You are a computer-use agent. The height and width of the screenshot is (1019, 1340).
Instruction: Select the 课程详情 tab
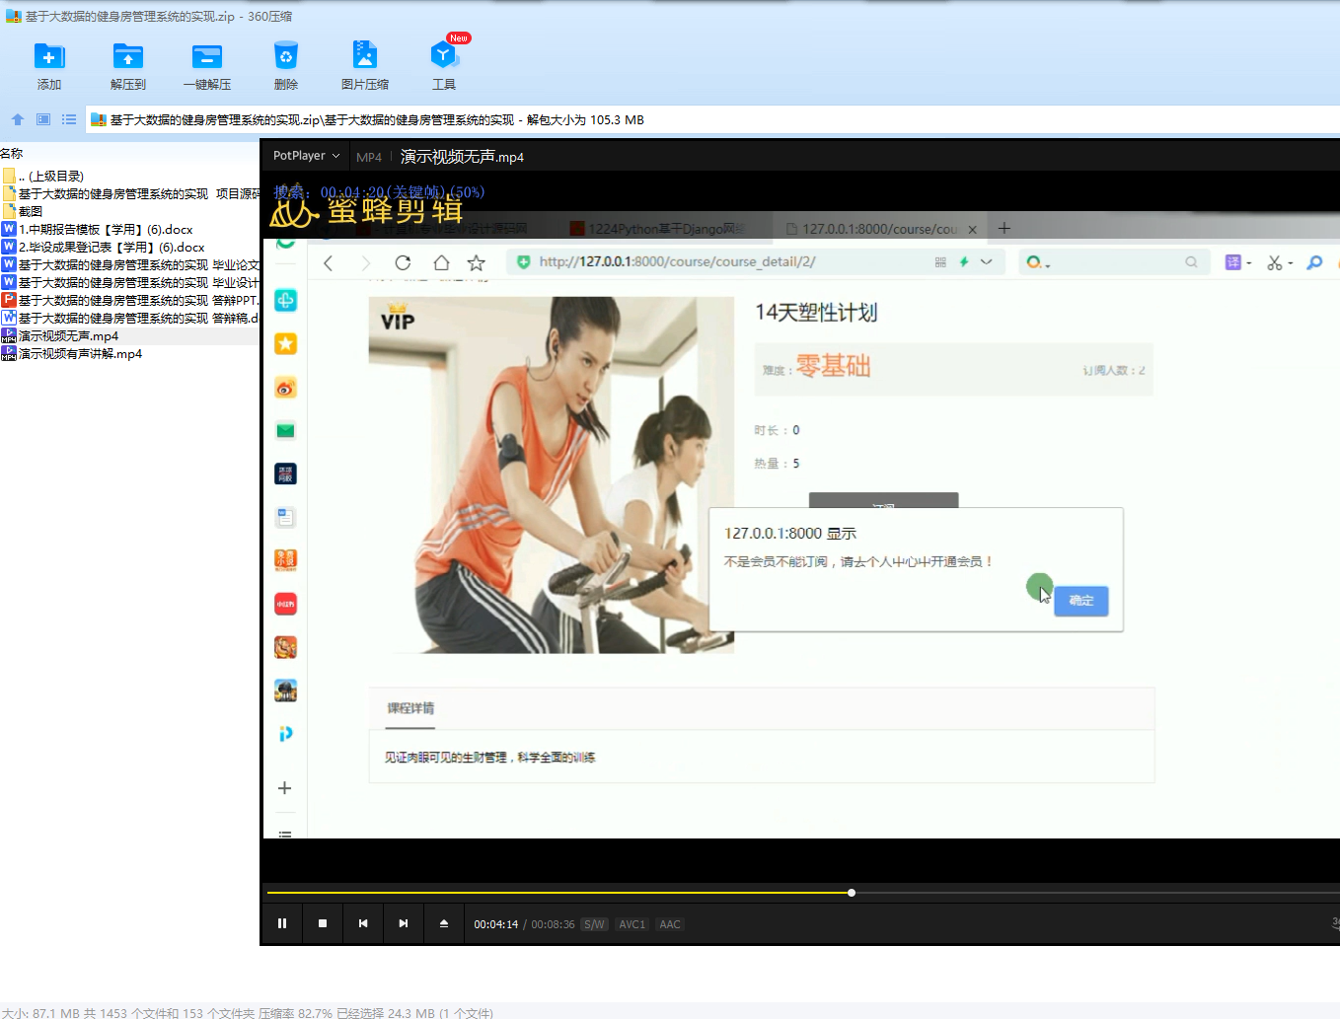tap(410, 708)
